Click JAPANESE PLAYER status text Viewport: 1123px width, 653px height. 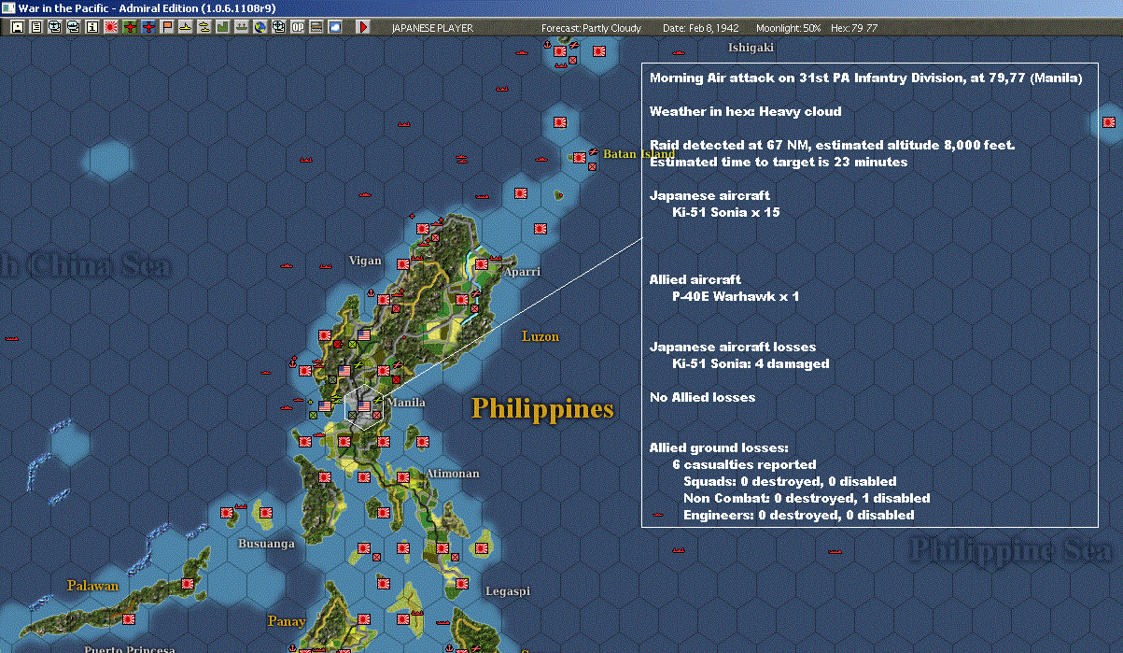pos(432,28)
